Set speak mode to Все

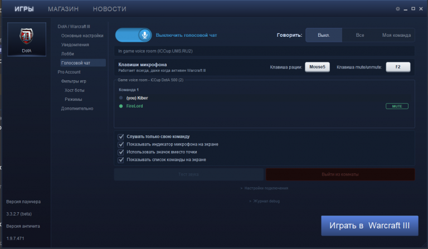coord(360,35)
